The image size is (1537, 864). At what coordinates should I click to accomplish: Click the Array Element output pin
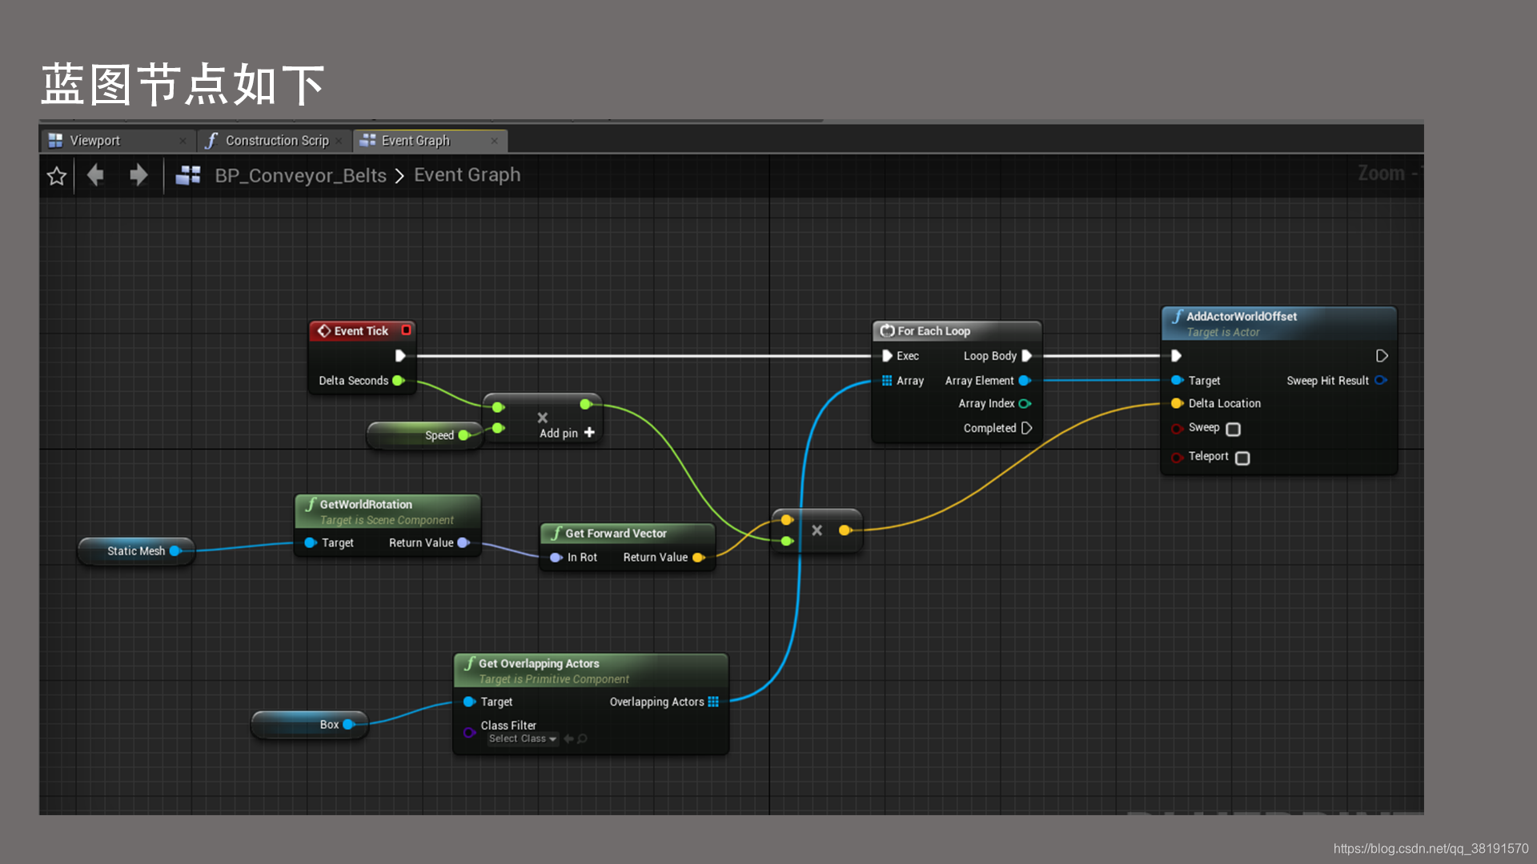coord(1024,381)
